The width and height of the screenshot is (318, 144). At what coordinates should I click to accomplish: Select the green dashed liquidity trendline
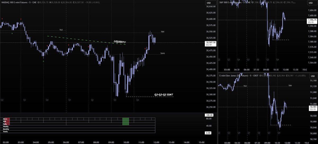click(86, 40)
